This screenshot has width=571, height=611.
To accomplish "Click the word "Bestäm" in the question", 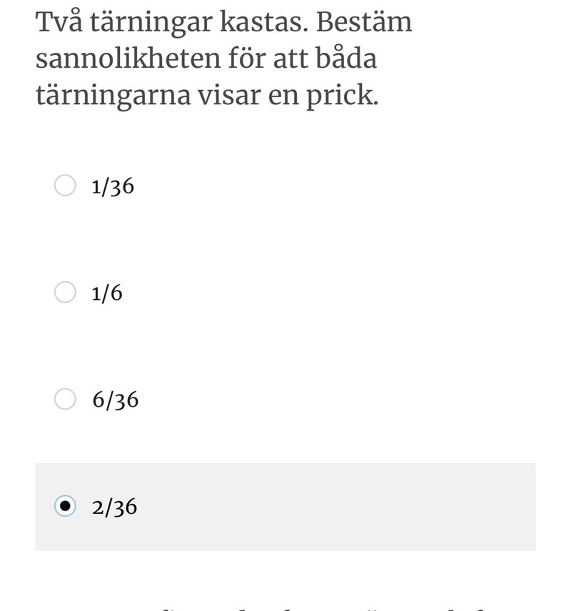I will (364, 23).
